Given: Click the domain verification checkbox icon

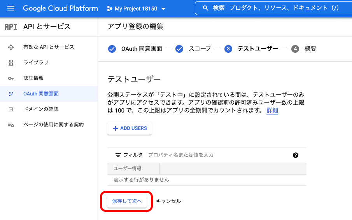Looking at the screenshot, I should point(11,109).
